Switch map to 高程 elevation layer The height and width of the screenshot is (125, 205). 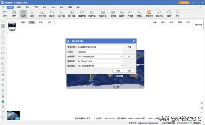pos(41,22)
